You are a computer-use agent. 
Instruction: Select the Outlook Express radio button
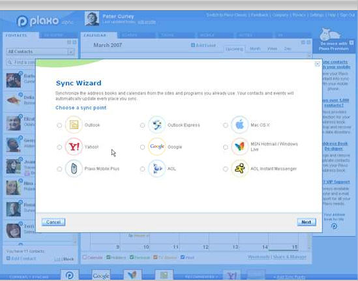coord(142,125)
